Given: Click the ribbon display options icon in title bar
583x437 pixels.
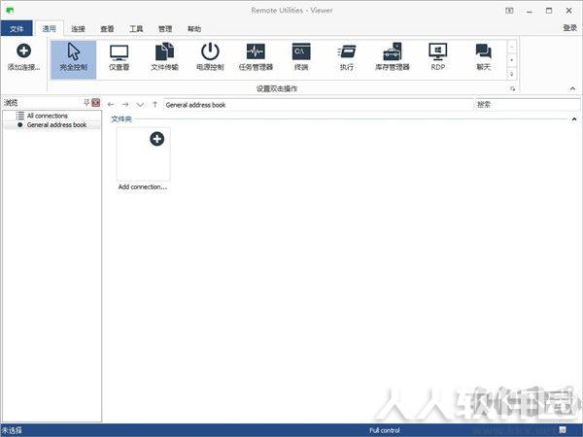Looking at the screenshot, I should (509, 11).
